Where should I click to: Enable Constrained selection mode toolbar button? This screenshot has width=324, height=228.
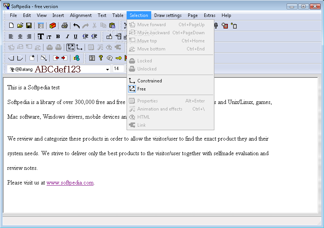(x=79, y=47)
